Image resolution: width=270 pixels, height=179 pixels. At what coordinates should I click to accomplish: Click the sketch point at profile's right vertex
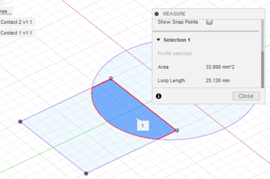tap(177, 131)
